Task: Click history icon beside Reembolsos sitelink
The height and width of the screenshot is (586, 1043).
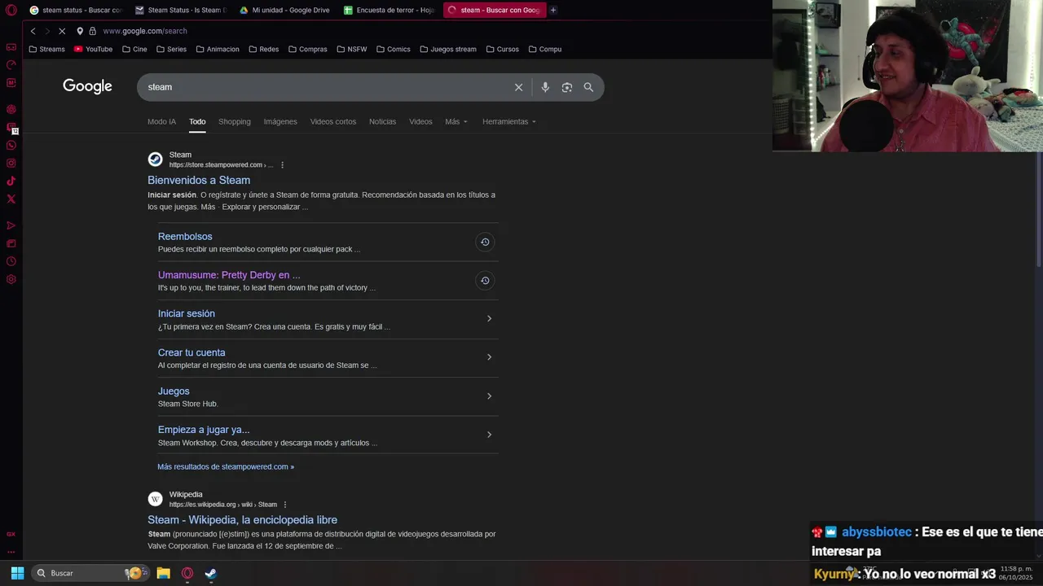Action: 485,242
